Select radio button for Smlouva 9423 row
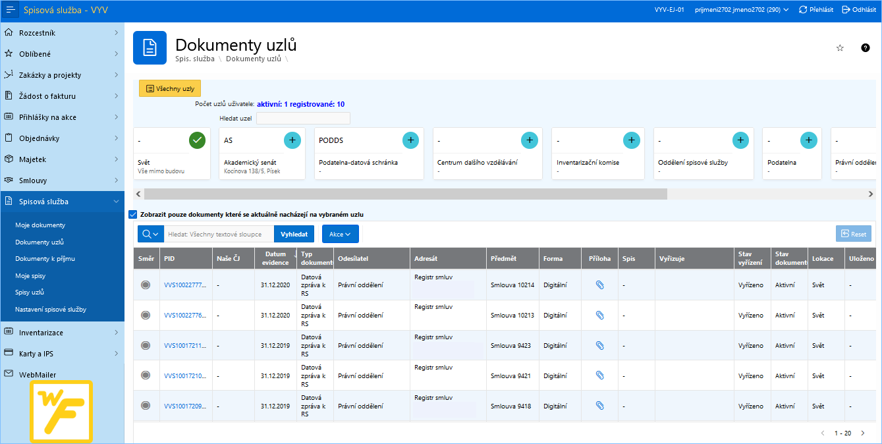This screenshot has height=444, width=882. coord(146,345)
